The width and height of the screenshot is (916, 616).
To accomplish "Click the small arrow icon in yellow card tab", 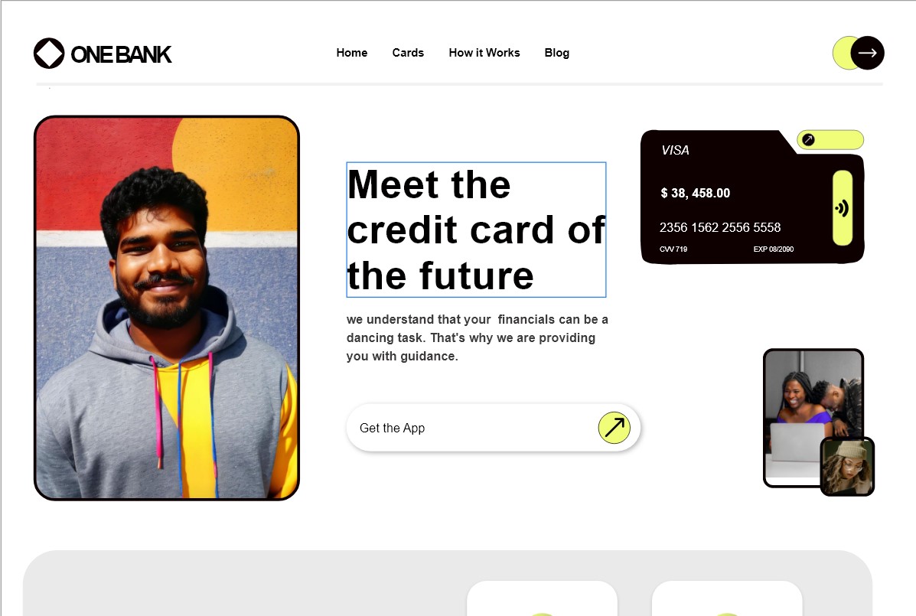I will click(x=809, y=139).
